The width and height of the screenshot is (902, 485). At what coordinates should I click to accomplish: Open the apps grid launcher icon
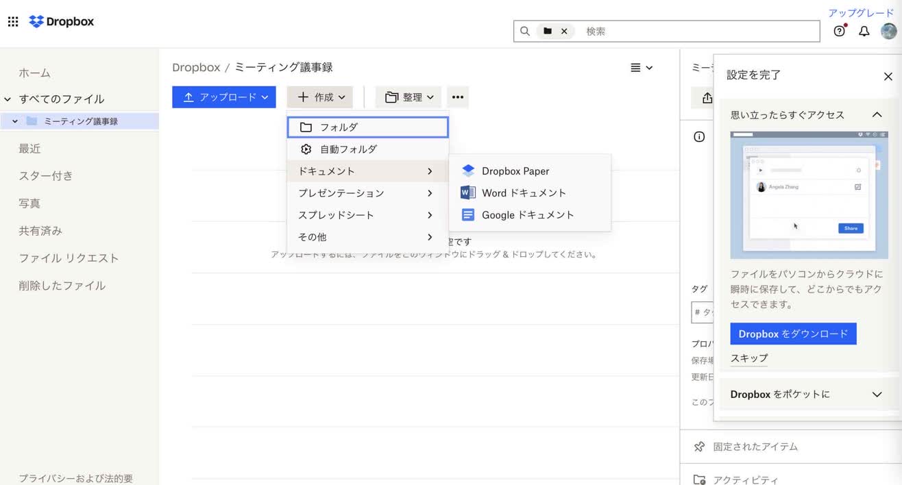point(13,22)
